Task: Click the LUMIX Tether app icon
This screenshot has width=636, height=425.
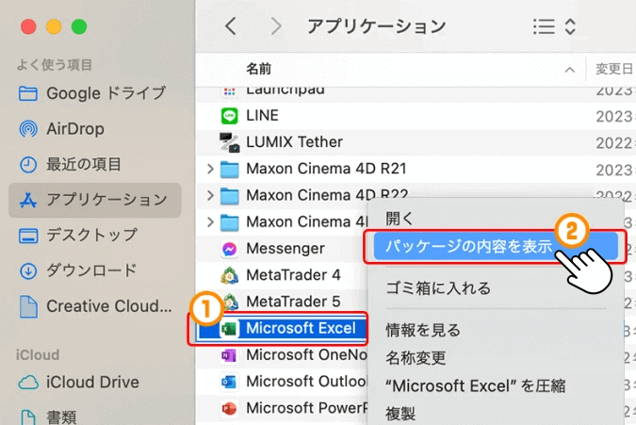Action: pos(230,142)
